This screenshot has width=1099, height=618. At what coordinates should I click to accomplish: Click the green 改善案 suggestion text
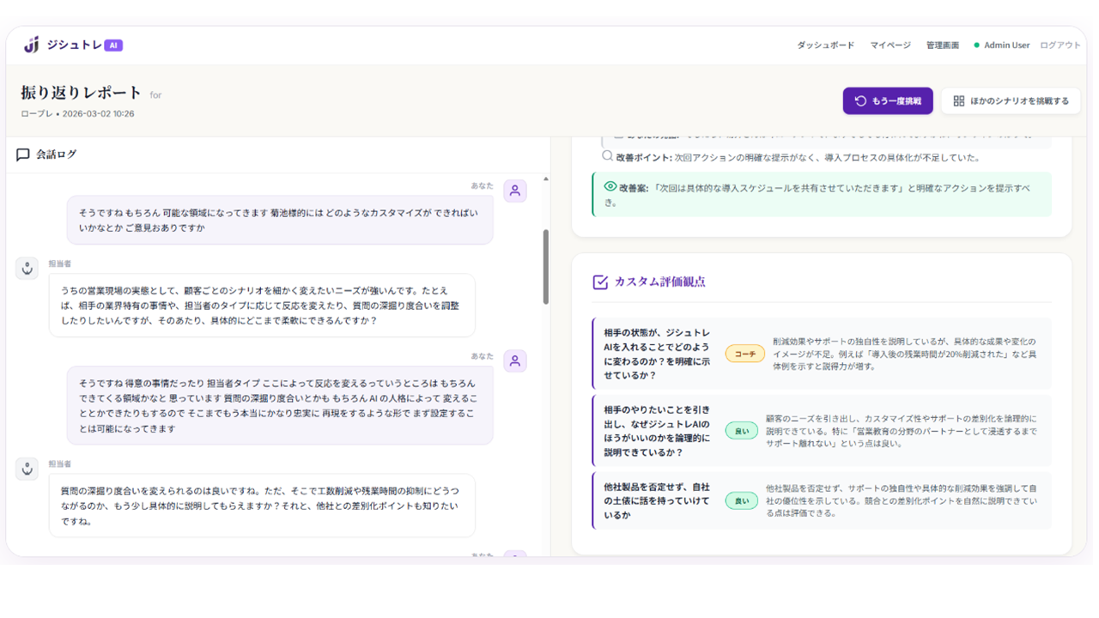click(x=822, y=195)
